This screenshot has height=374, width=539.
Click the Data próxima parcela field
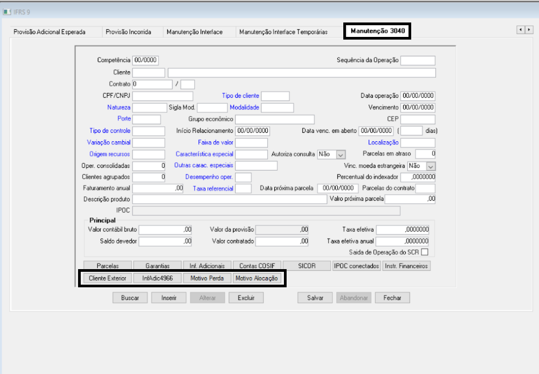pyautogui.click(x=338, y=188)
